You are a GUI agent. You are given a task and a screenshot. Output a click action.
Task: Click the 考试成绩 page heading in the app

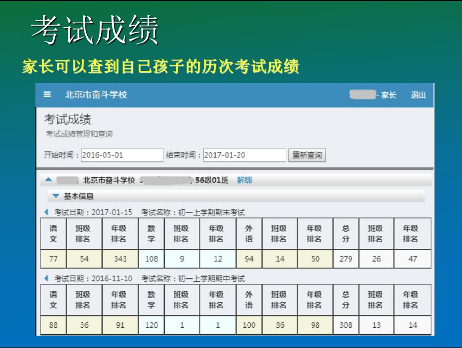68,120
